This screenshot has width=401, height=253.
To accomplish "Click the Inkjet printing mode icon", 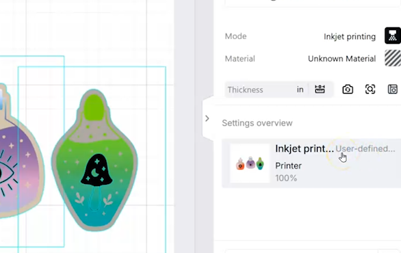I will (x=393, y=36).
